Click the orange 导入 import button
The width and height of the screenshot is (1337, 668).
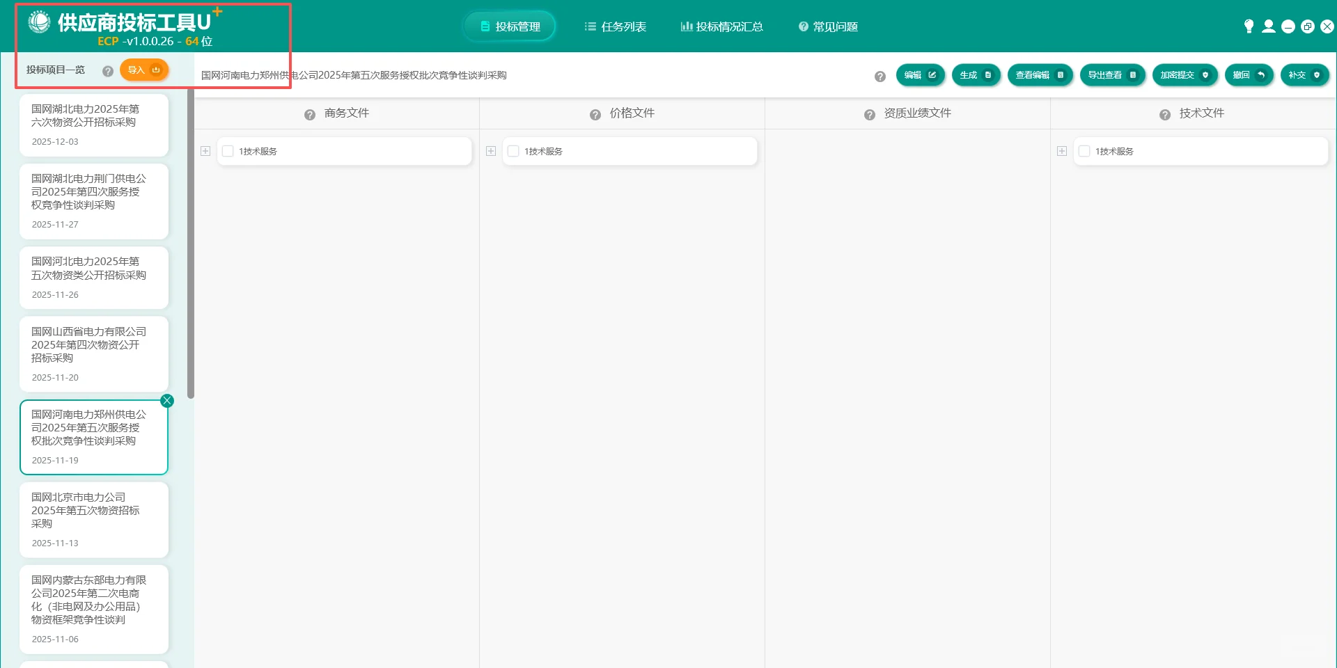144,70
